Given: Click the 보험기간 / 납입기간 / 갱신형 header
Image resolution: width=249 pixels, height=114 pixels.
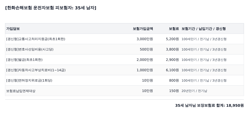Looking at the screenshot, I should [204, 29].
